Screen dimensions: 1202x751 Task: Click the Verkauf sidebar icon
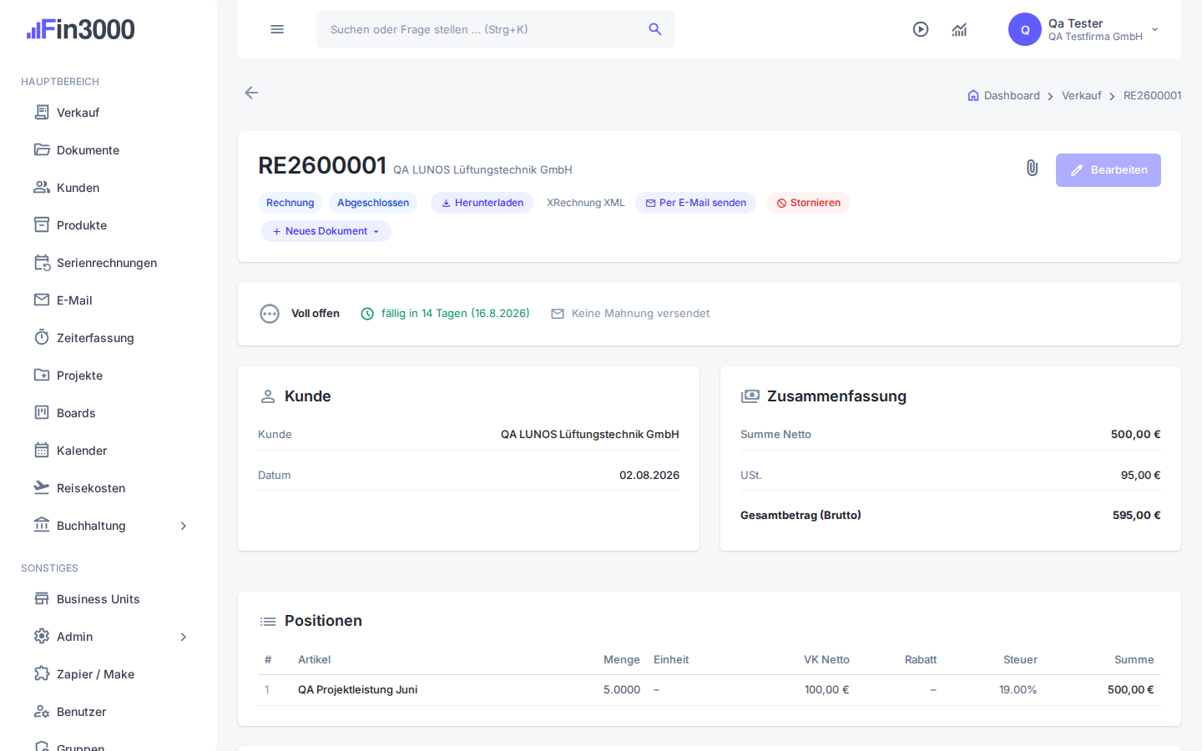42,112
